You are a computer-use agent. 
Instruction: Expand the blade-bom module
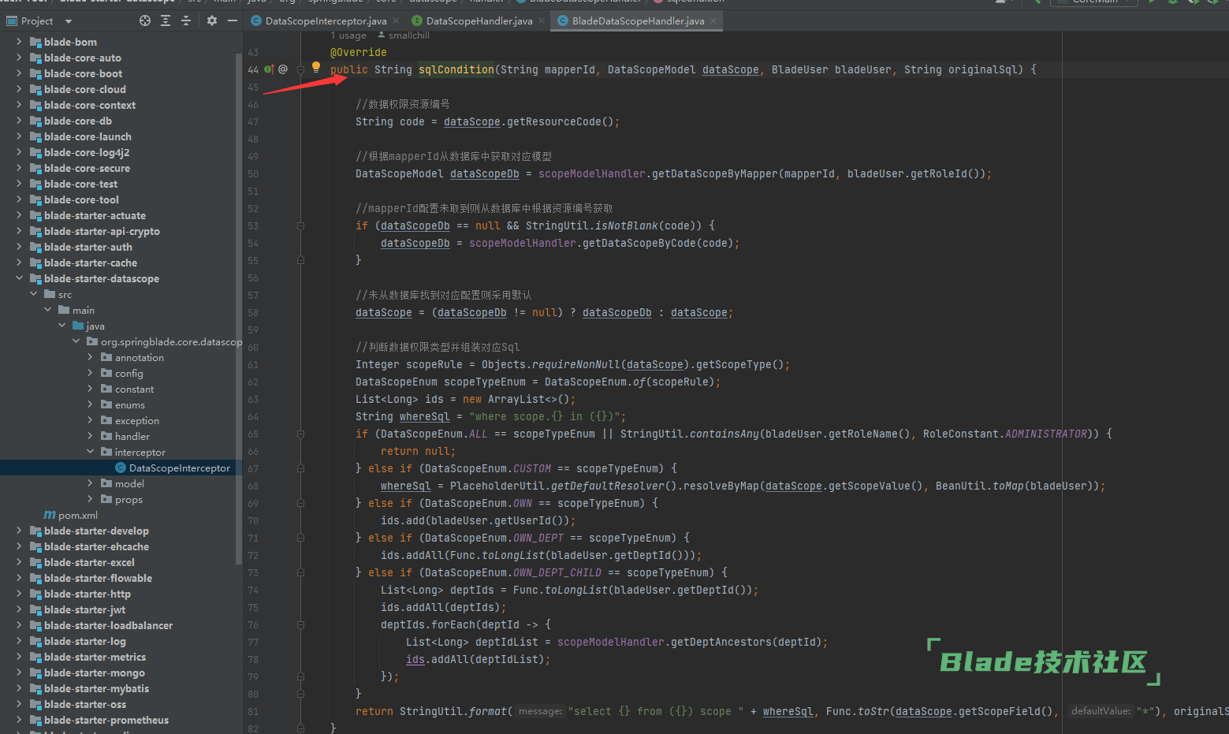click(19, 42)
